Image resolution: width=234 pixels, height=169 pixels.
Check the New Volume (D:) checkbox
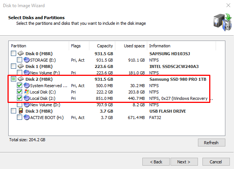[x=20, y=105]
